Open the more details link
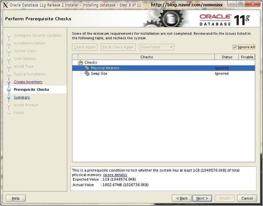Image resolution: width=263 pixels, height=206 pixels. tap(115, 175)
